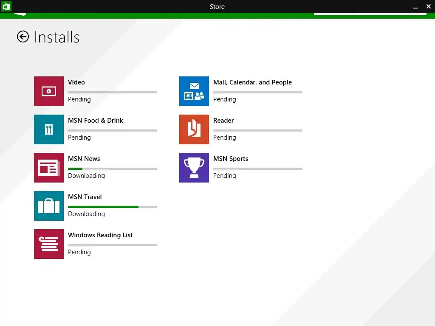Click the "Windows Reading List" title
Screen dimensions: 435x326
(100, 235)
